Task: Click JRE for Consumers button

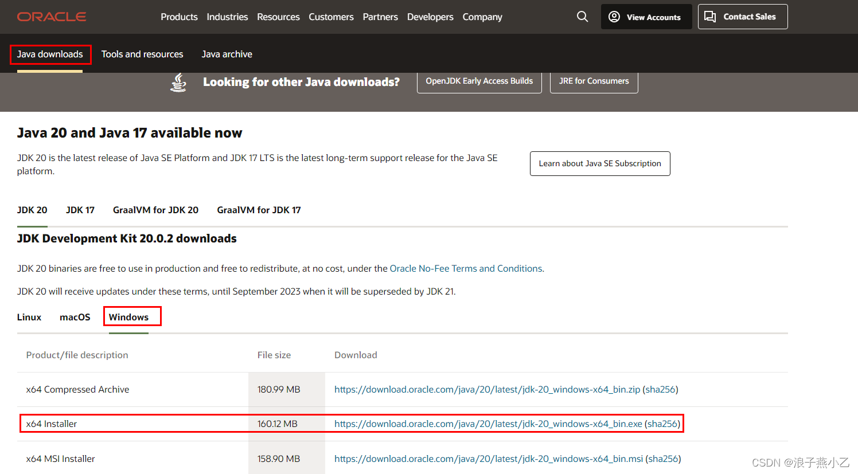Action: pos(594,81)
